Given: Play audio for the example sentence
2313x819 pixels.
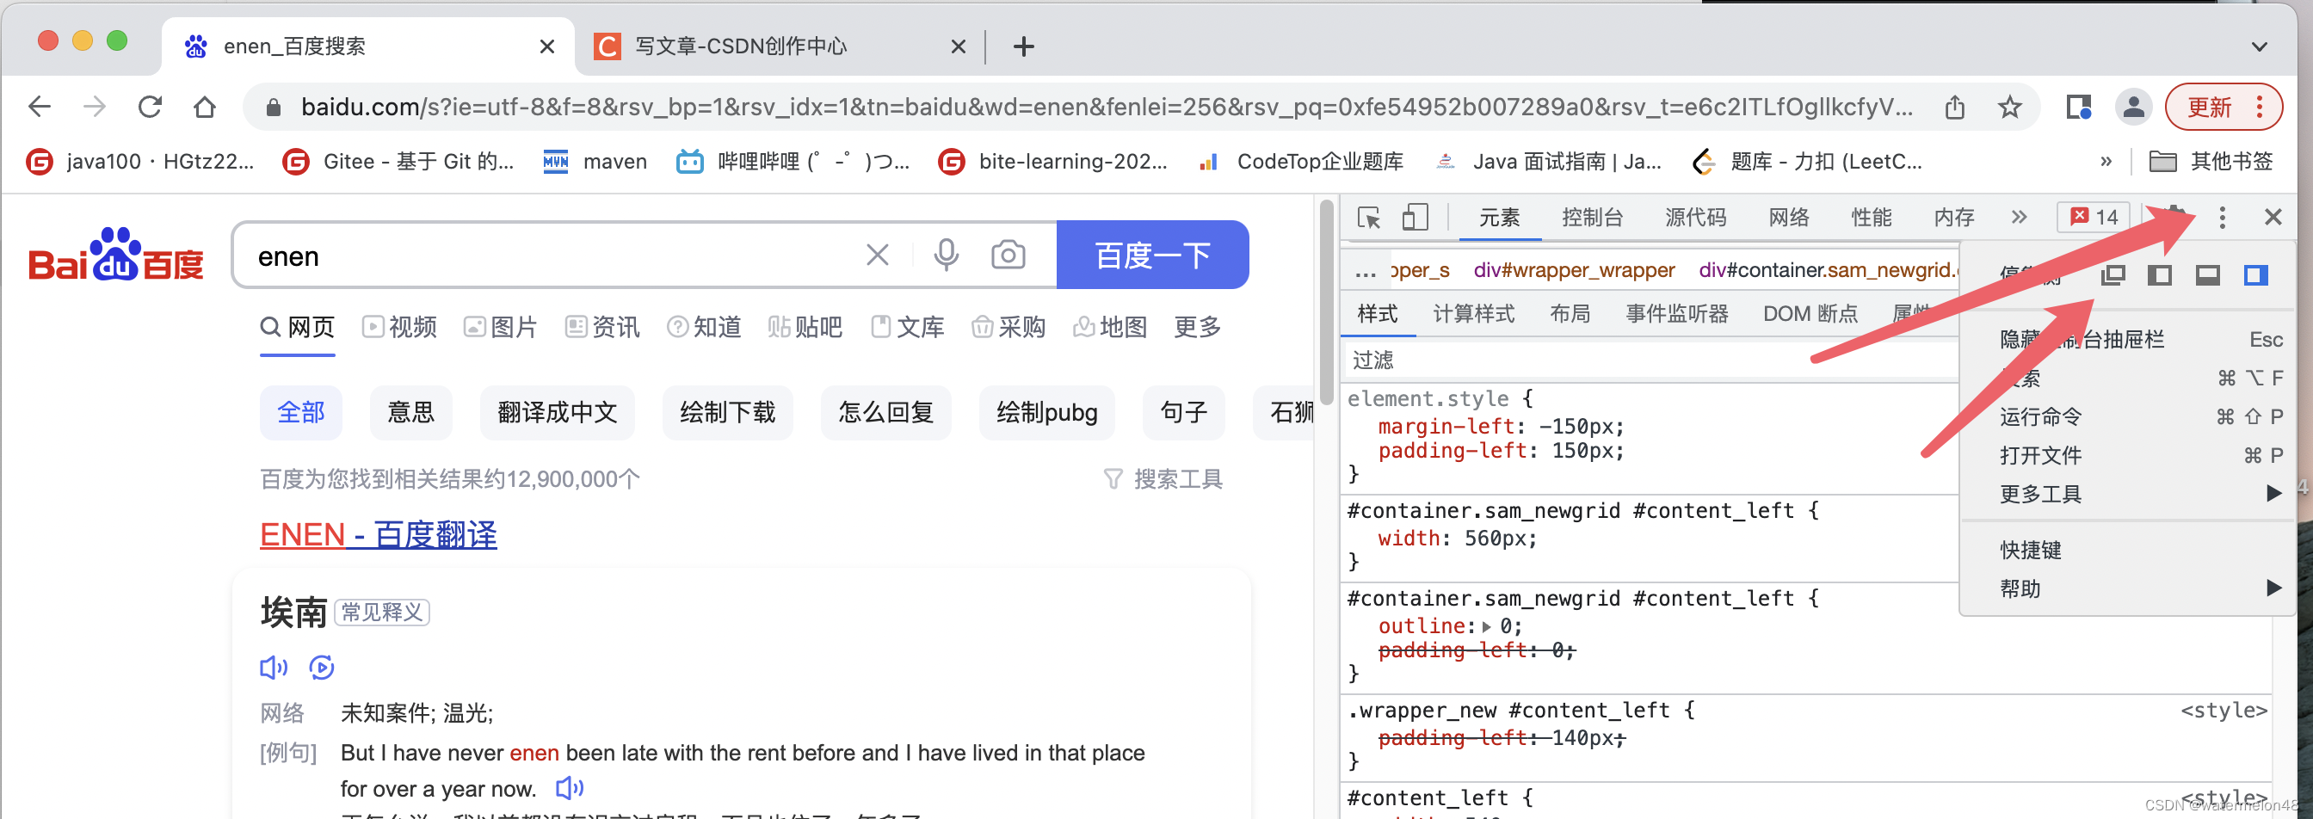Looking at the screenshot, I should [x=570, y=789].
